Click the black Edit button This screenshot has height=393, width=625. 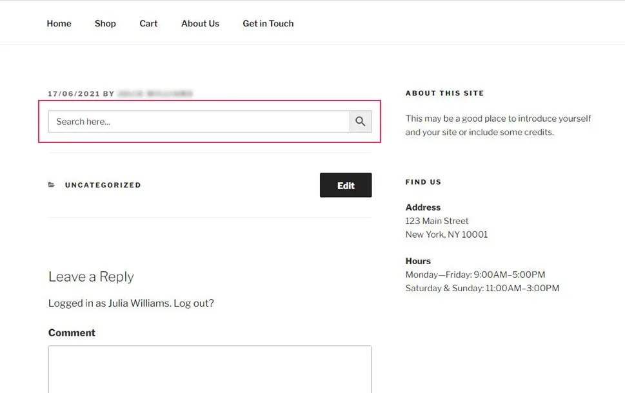pos(346,185)
